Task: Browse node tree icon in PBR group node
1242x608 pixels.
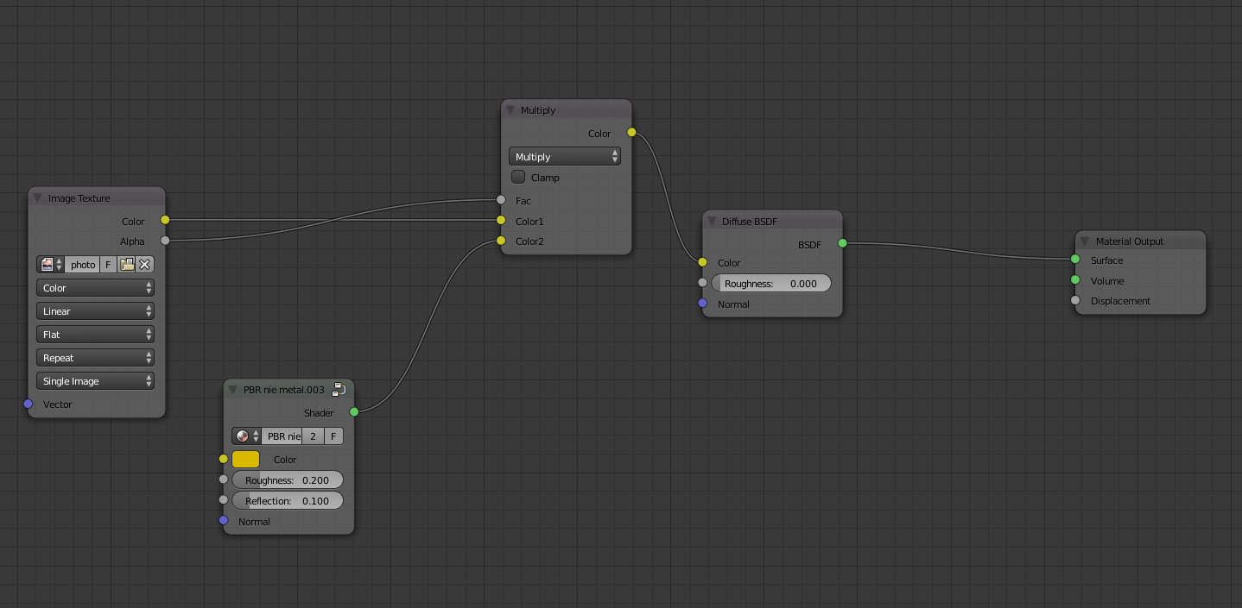Action: click(246, 436)
